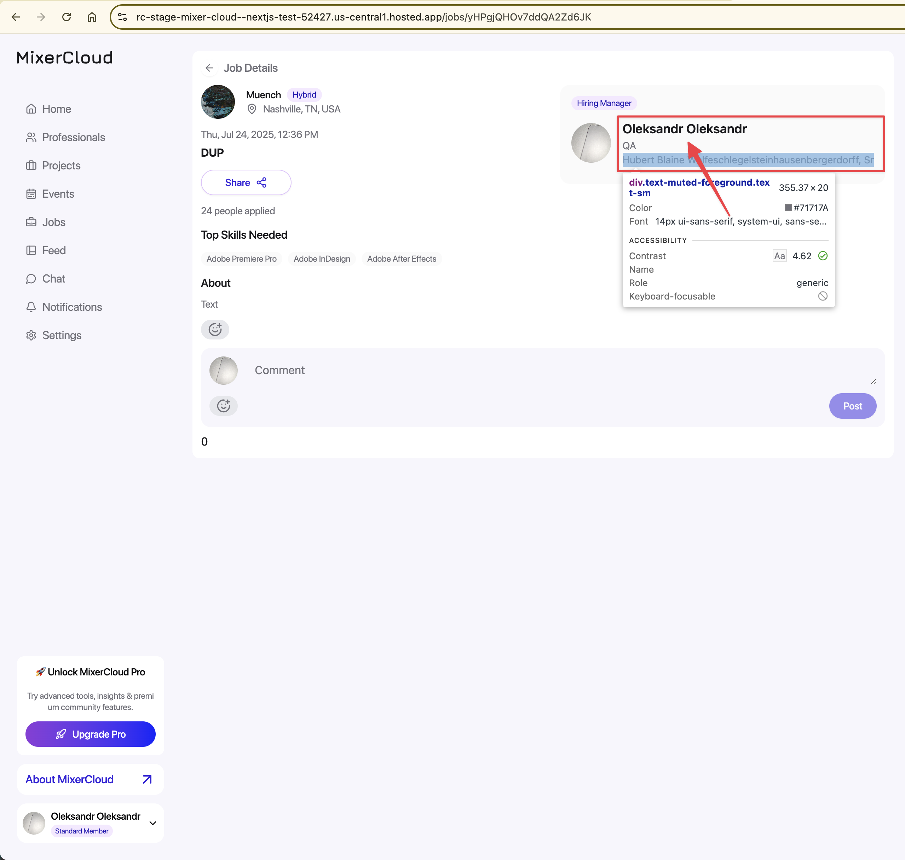The image size is (905, 860).
Task: Select Jobs in the sidebar
Action: 54,222
